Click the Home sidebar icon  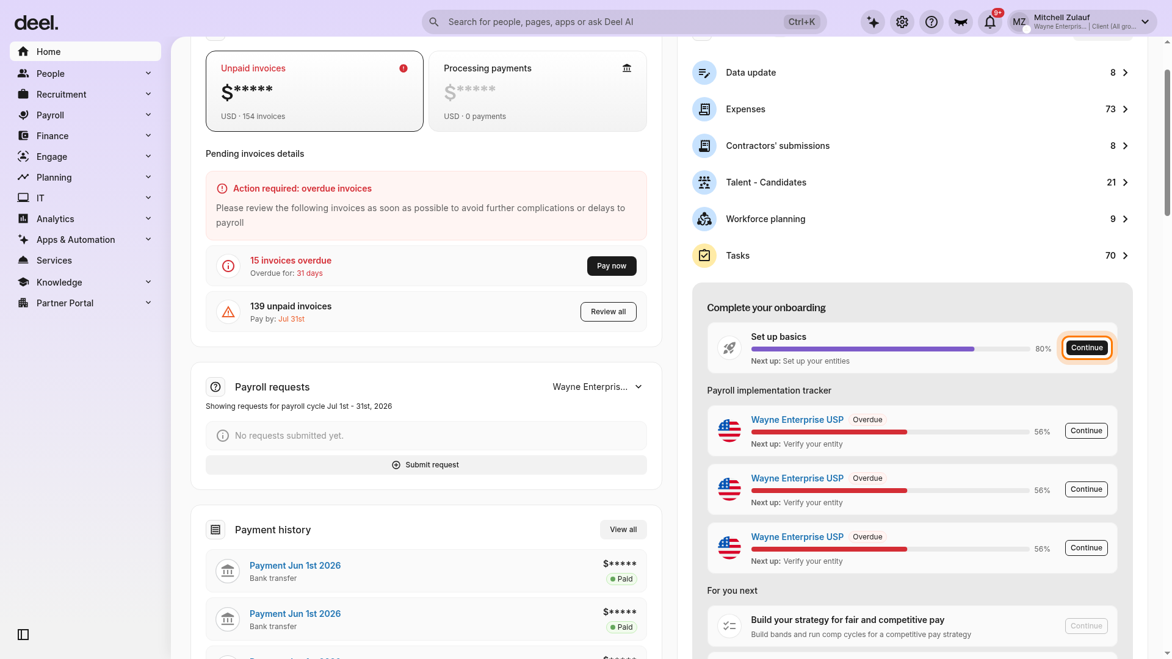[23, 52]
